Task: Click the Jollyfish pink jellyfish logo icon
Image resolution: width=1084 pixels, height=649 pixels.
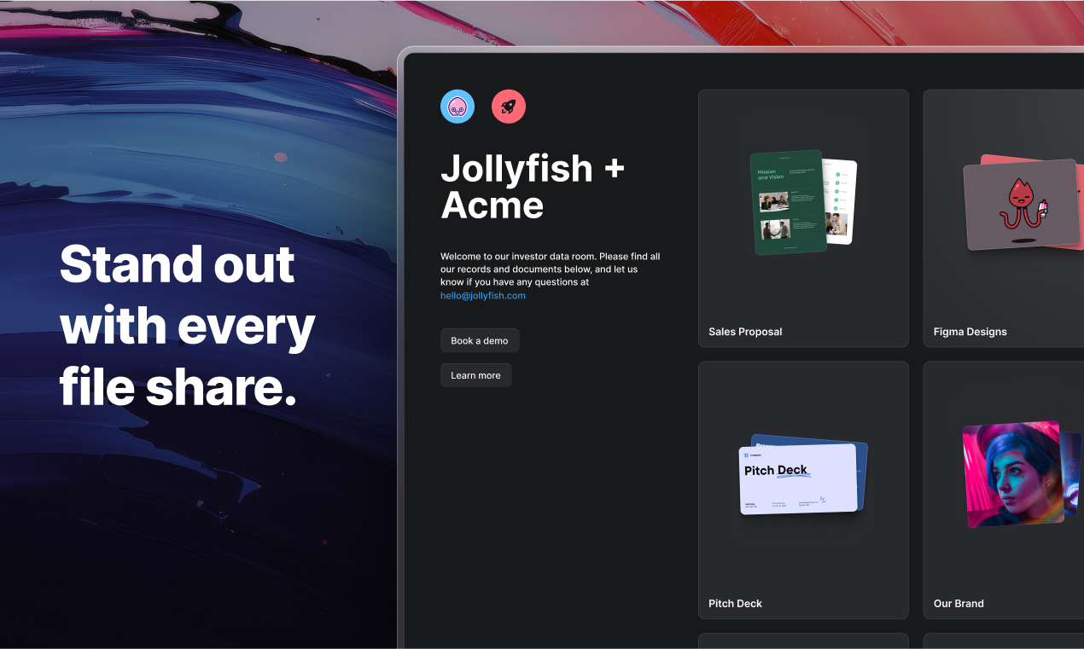Action: point(457,107)
